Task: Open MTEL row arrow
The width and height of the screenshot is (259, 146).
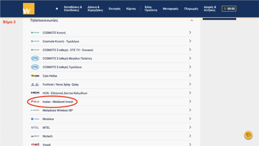Action: (190, 127)
